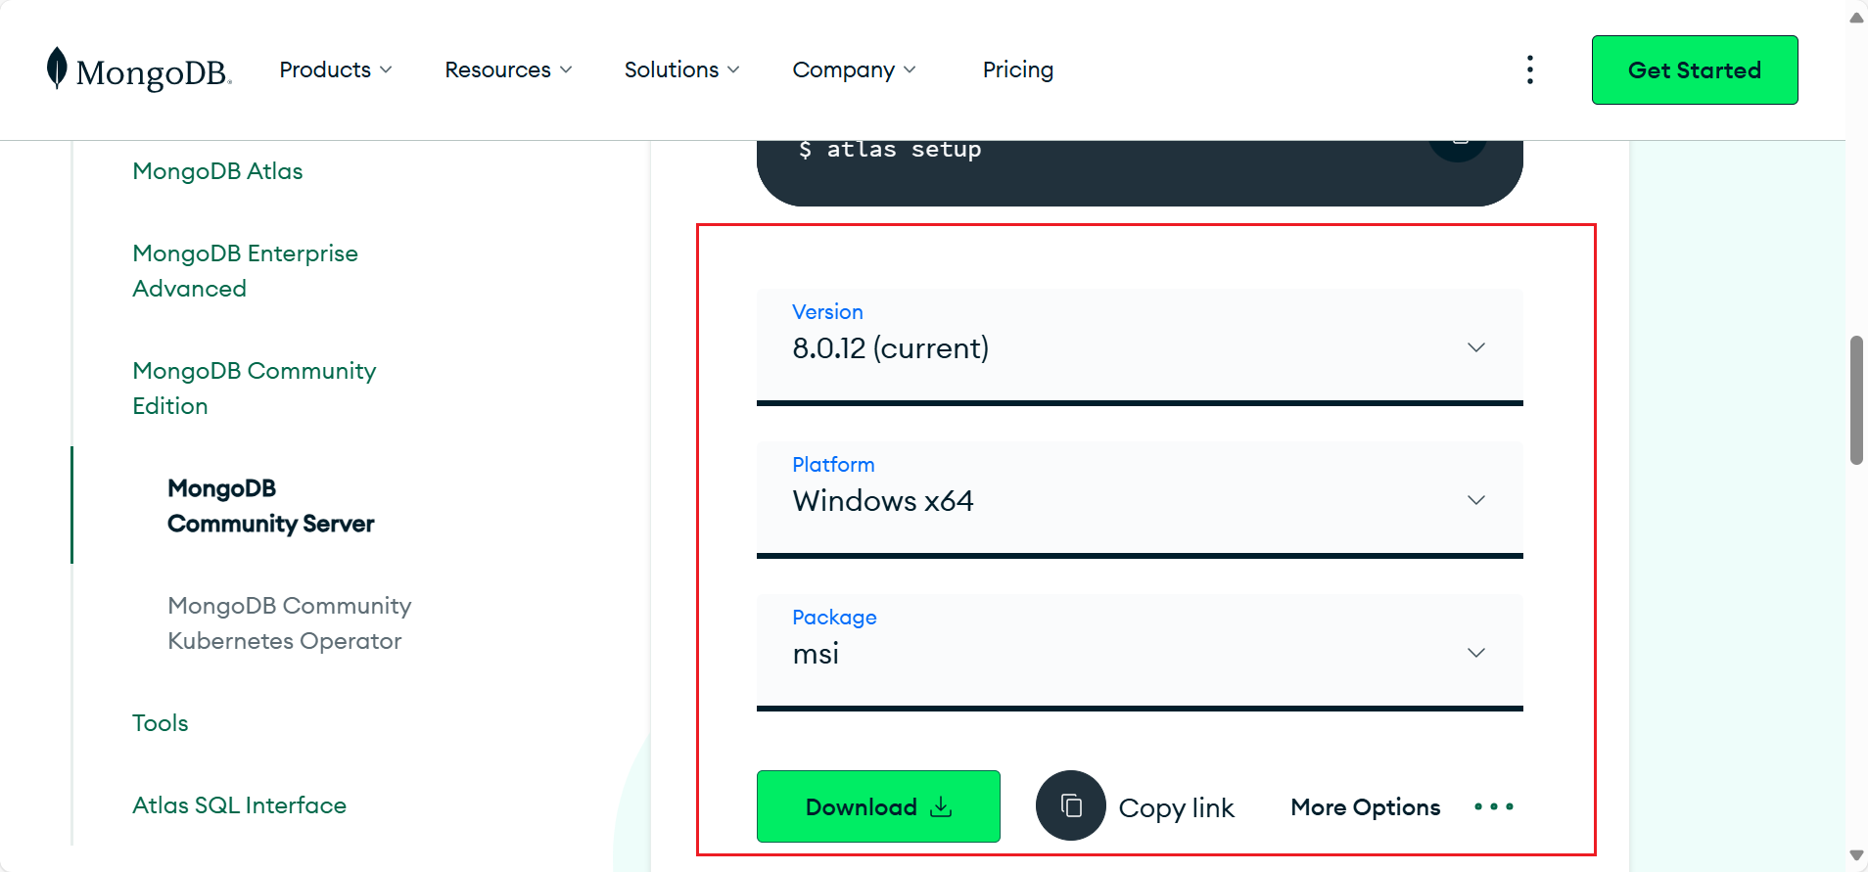Open MongoDB Community Kubernetes Operator link
Image resolution: width=1868 pixels, height=872 pixels.
pos(289,623)
